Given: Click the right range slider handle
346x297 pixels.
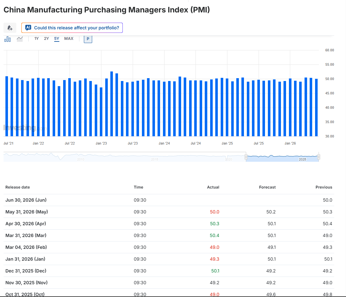Looking at the screenshot, I should pyautogui.click(x=319, y=157).
